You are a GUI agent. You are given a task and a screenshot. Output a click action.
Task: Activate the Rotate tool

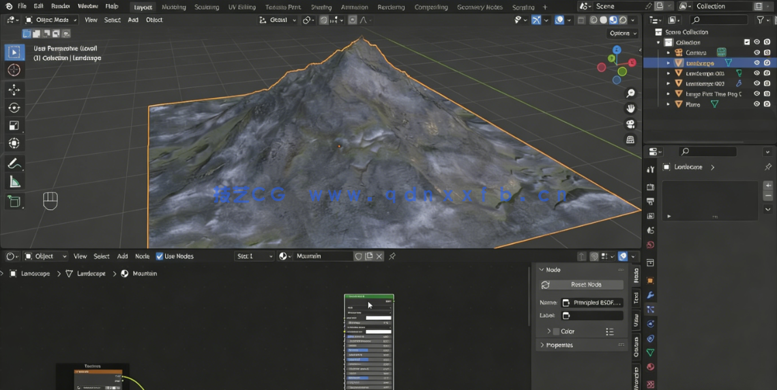[x=14, y=108]
